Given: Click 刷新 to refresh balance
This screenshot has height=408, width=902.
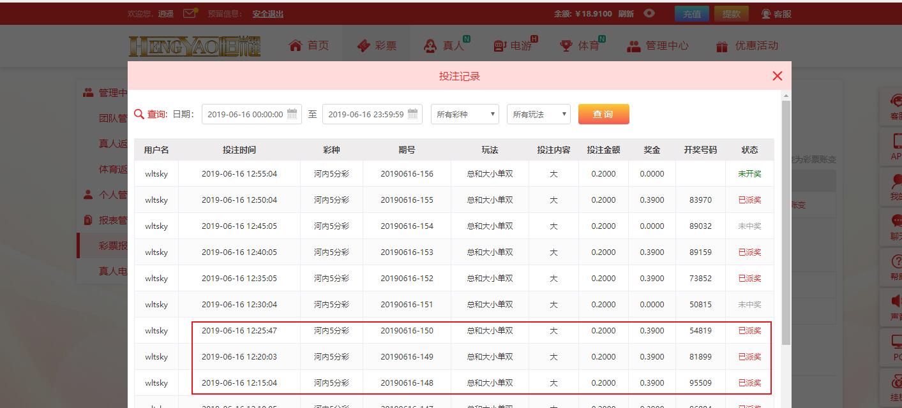Looking at the screenshot, I should click(x=626, y=13).
